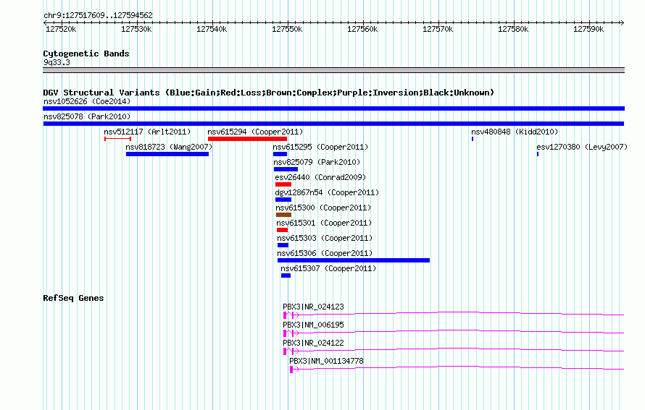Click the 127570k ruler tick label
Screen dimensions: 645x410
[x=438, y=29]
